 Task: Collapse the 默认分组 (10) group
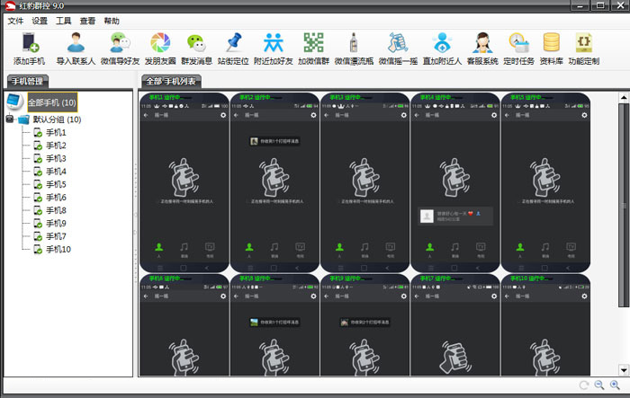tap(10, 119)
